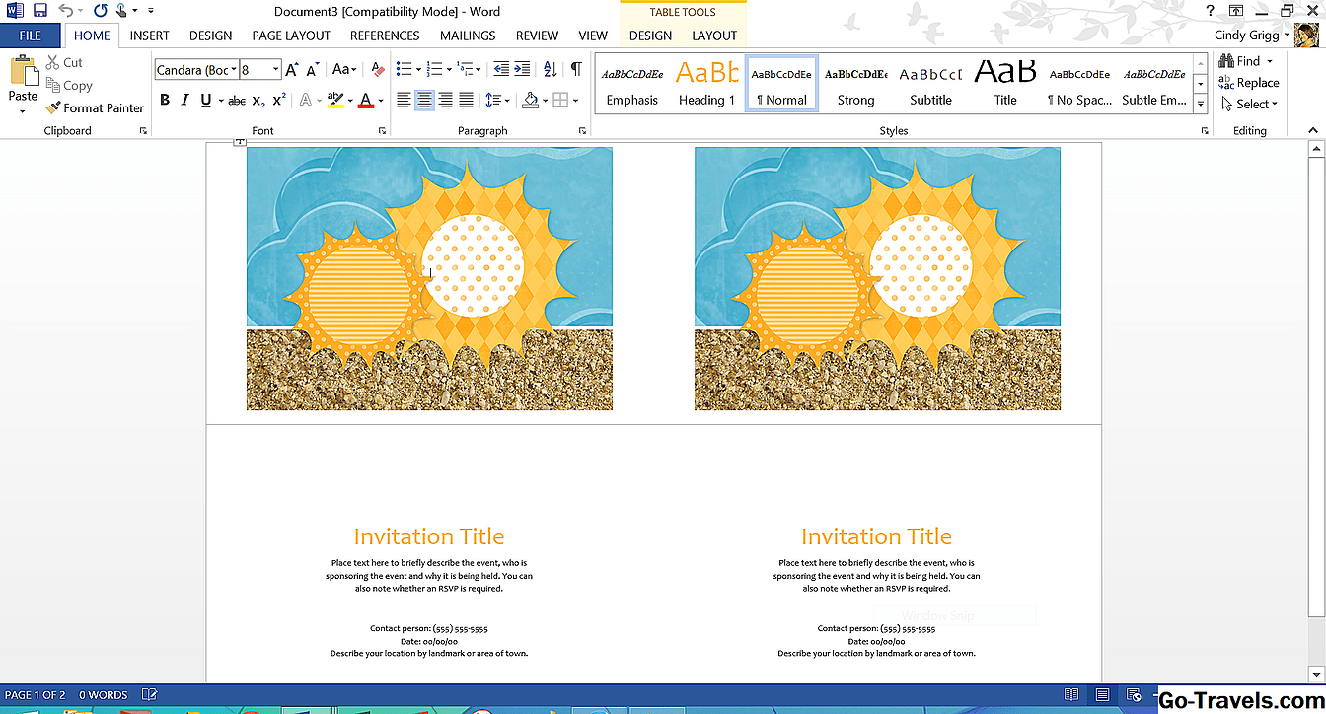Toggle Italic formatting
The width and height of the screenshot is (1326, 714).
pyautogui.click(x=184, y=100)
